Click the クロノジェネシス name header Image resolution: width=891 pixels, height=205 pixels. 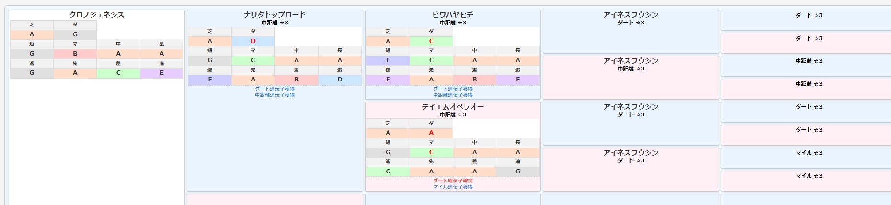tap(96, 15)
